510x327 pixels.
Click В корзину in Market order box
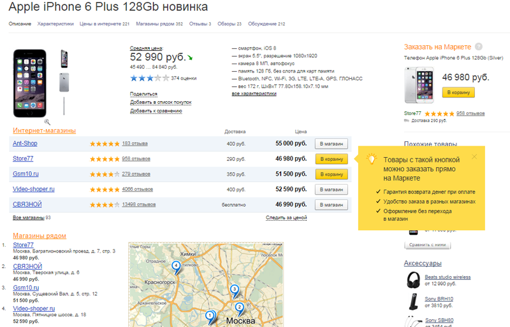click(x=458, y=92)
